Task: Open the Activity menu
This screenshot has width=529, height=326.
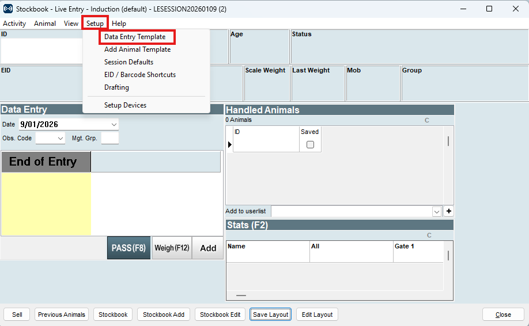Action: (14, 24)
